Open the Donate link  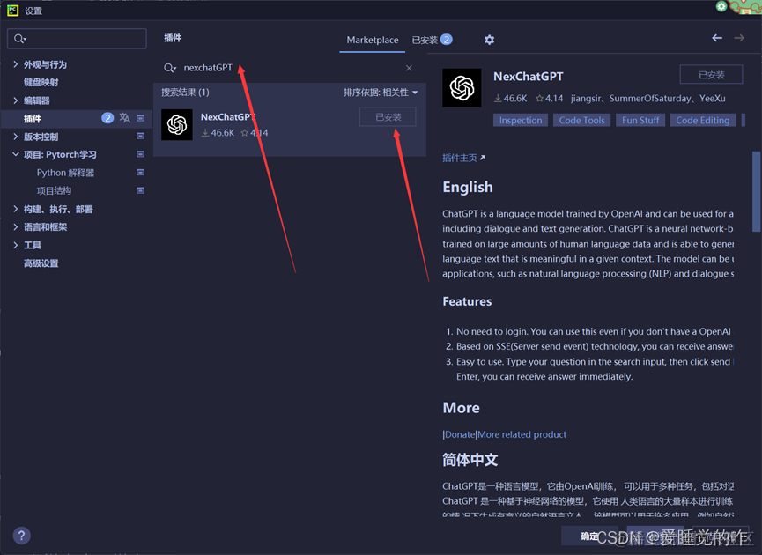tap(460, 434)
